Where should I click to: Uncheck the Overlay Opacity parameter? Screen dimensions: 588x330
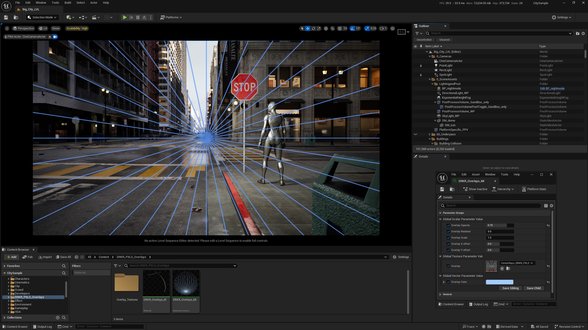448,225
